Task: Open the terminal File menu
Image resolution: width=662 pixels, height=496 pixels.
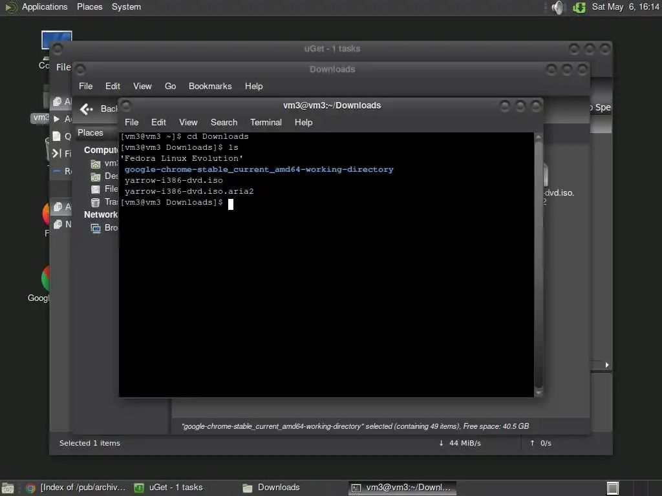Action: click(131, 122)
